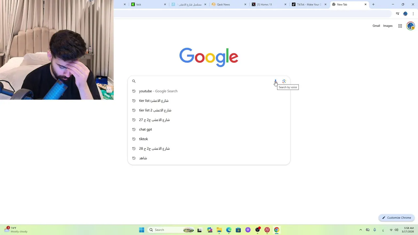Open the Gmail link
This screenshot has width=418, height=235.
[x=376, y=26]
